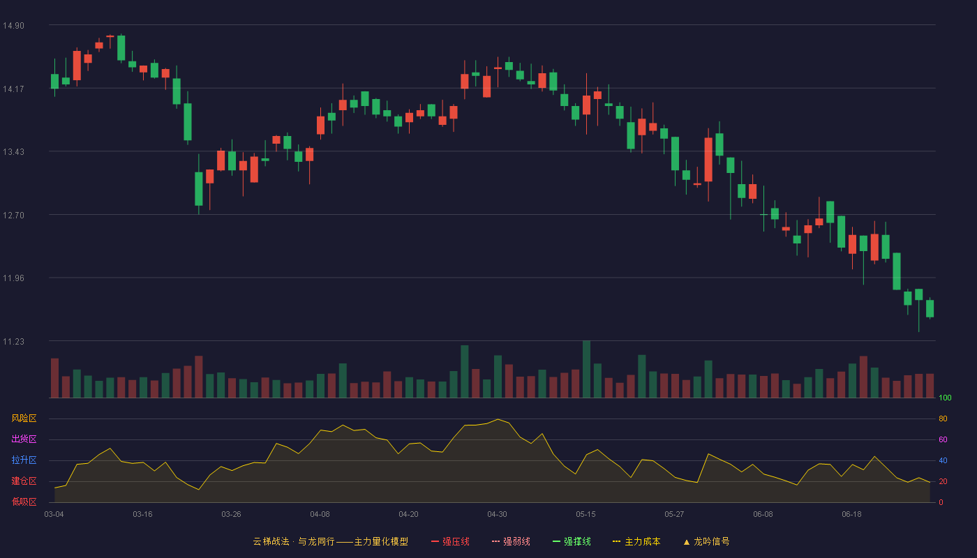Screen dimensions: 977x558
Task: Click the pink dotted icon before 强弱线
Action: coord(496,541)
